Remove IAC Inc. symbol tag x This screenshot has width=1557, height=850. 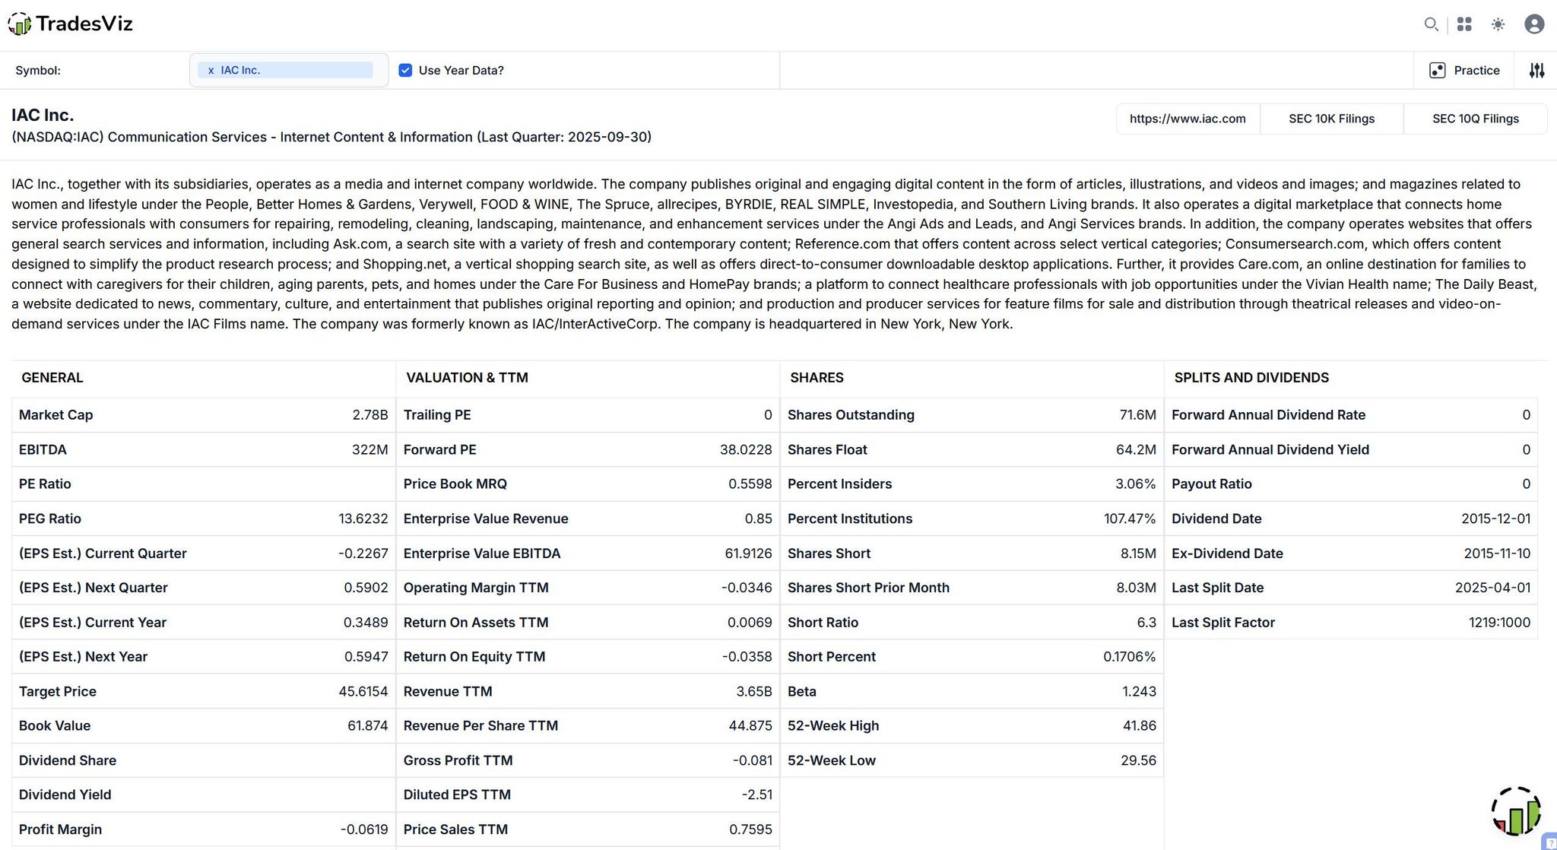click(211, 71)
